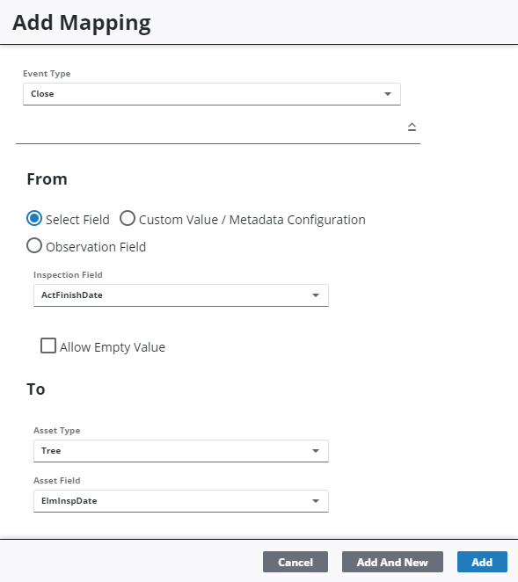
Task: Click the Add And New button
Action: point(392,562)
